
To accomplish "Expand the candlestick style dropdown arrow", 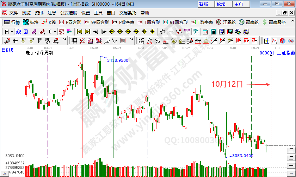I will click(55, 32).
